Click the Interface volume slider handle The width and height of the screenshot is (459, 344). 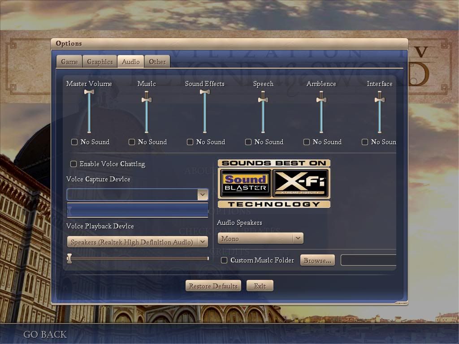click(x=379, y=100)
